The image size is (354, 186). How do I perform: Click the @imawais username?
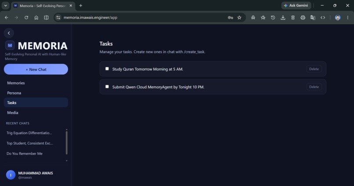tap(25, 178)
